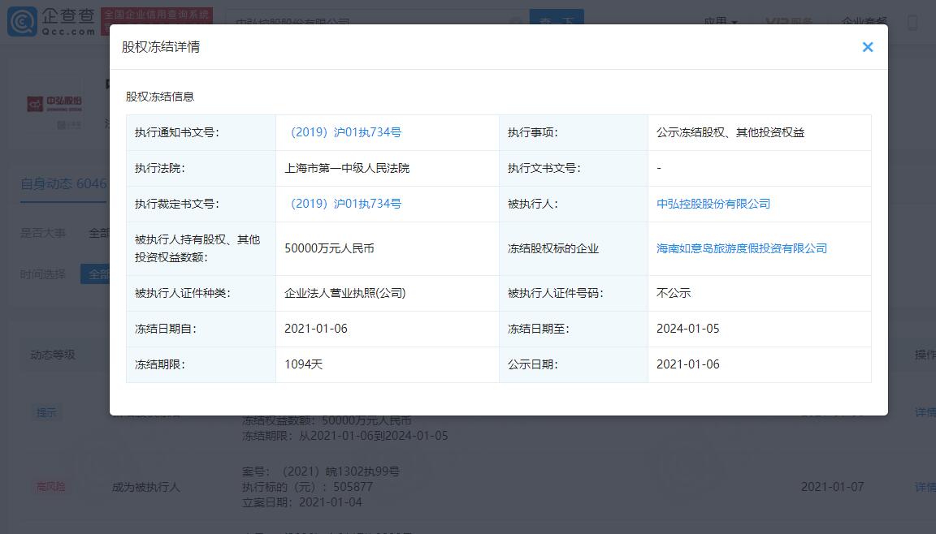
Task: Click the 2021-01-07 date in background row
Action: click(832, 487)
